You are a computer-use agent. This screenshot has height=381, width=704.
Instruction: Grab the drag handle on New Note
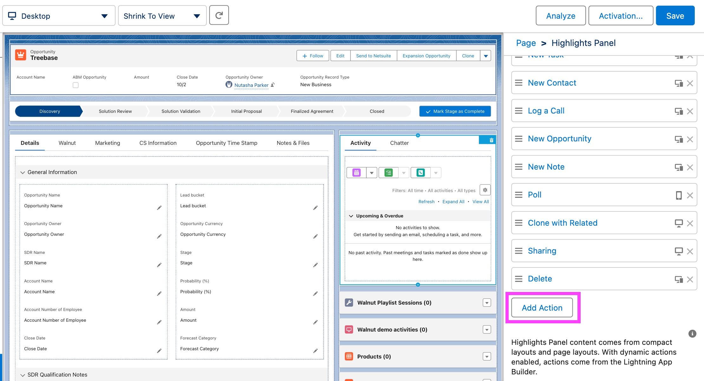pos(519,167)
